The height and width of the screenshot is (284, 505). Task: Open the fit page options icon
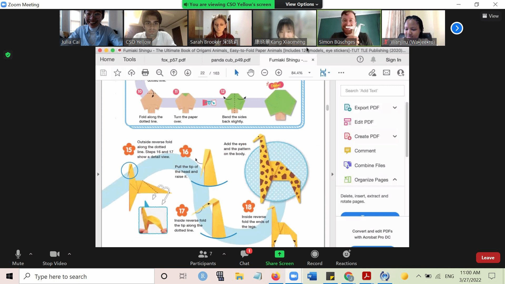[325, 73]
